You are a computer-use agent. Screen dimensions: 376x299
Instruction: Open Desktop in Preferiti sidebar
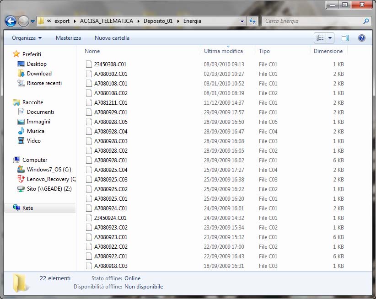click(x=37, y=64)
